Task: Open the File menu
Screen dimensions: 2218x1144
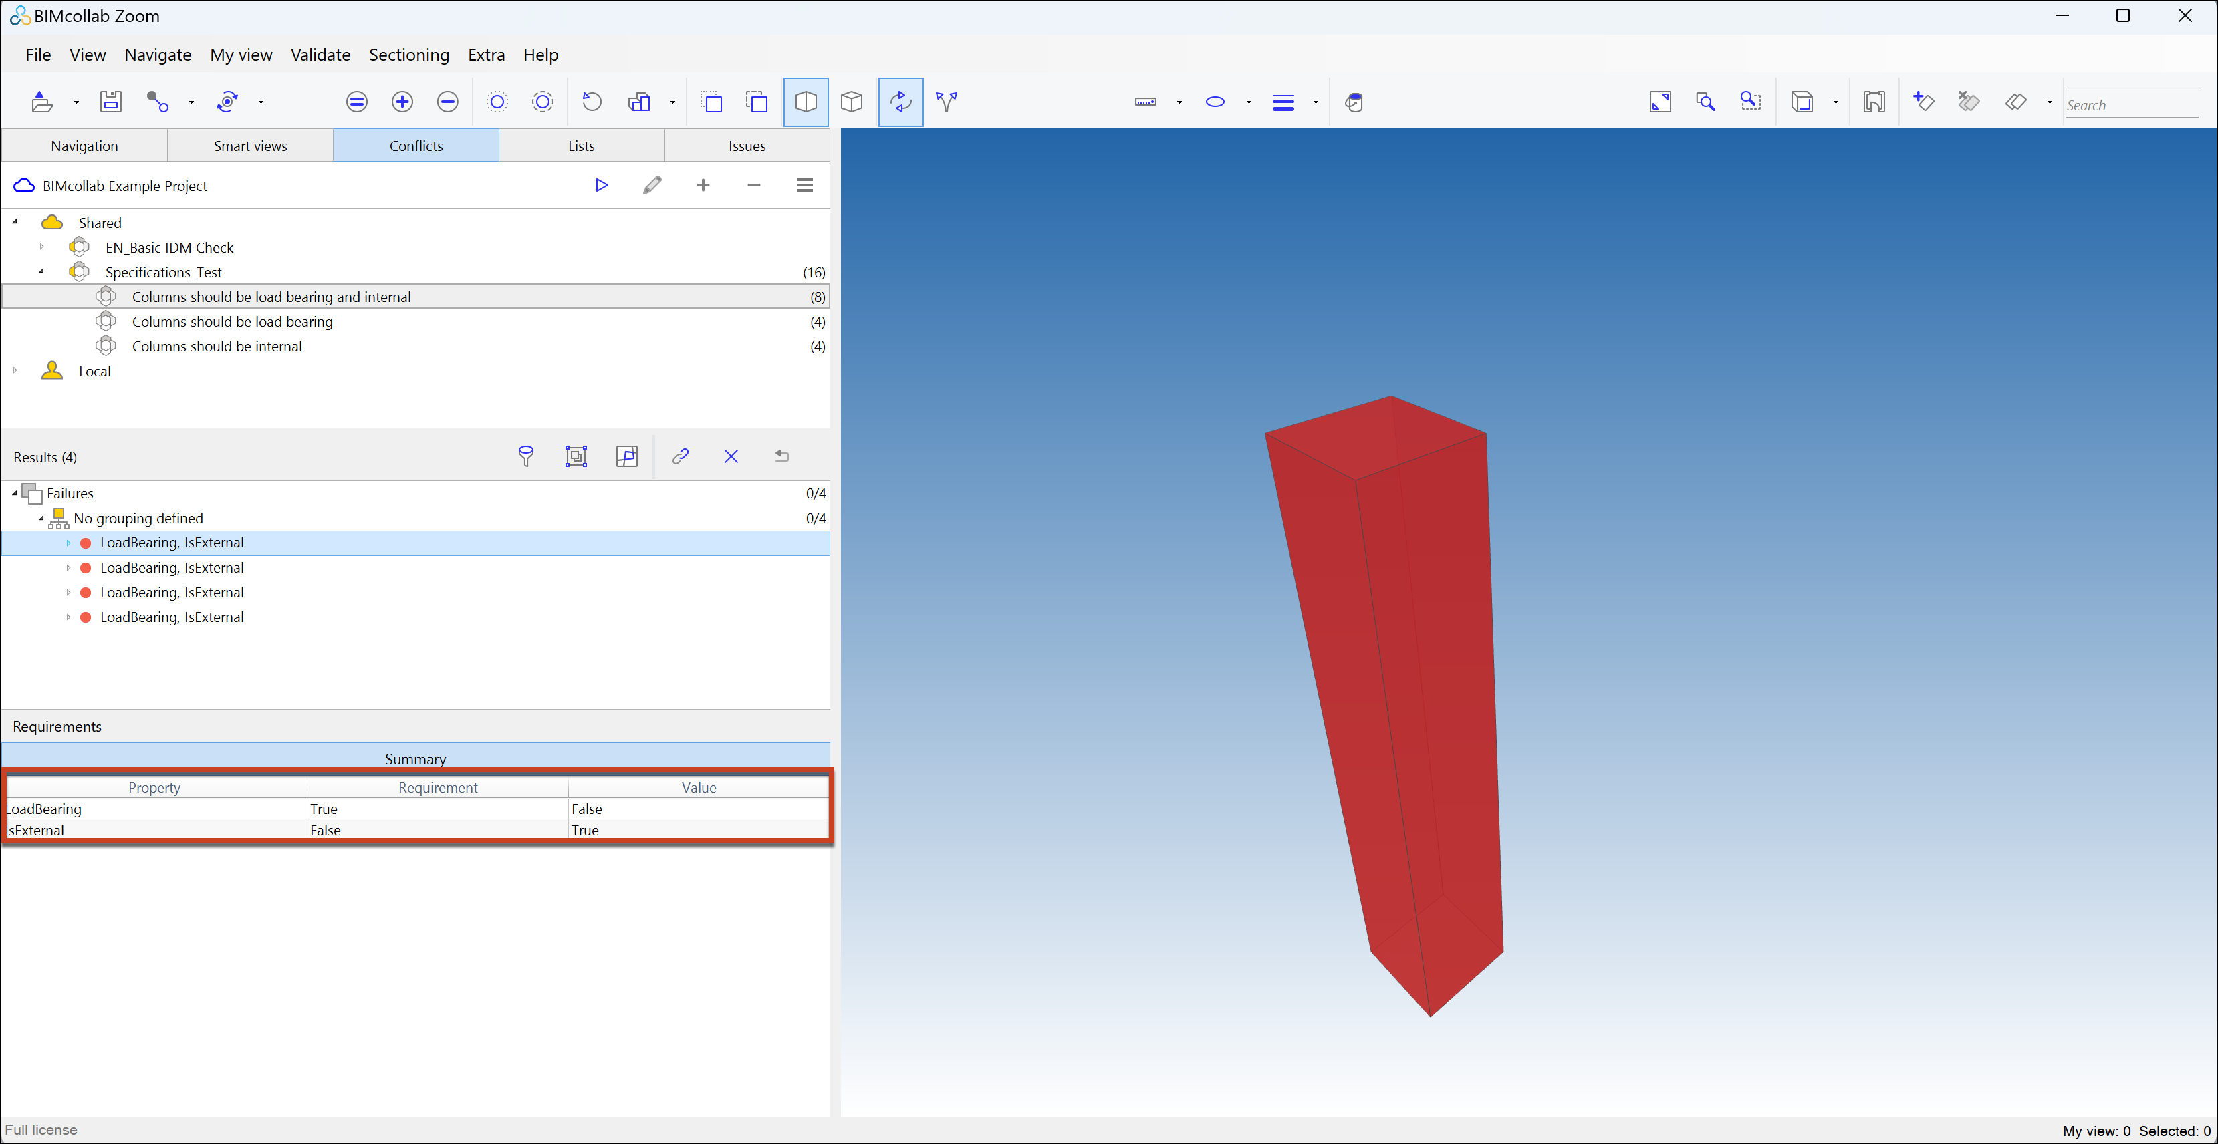Action: coord(38,54)
